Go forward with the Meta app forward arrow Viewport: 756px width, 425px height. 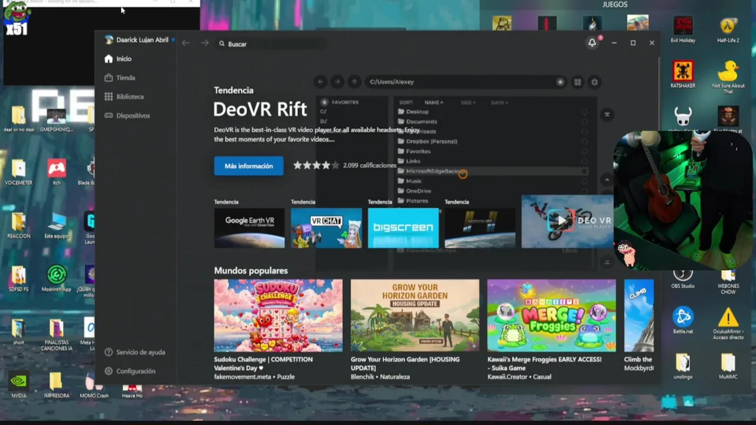(x=204, y=43)
